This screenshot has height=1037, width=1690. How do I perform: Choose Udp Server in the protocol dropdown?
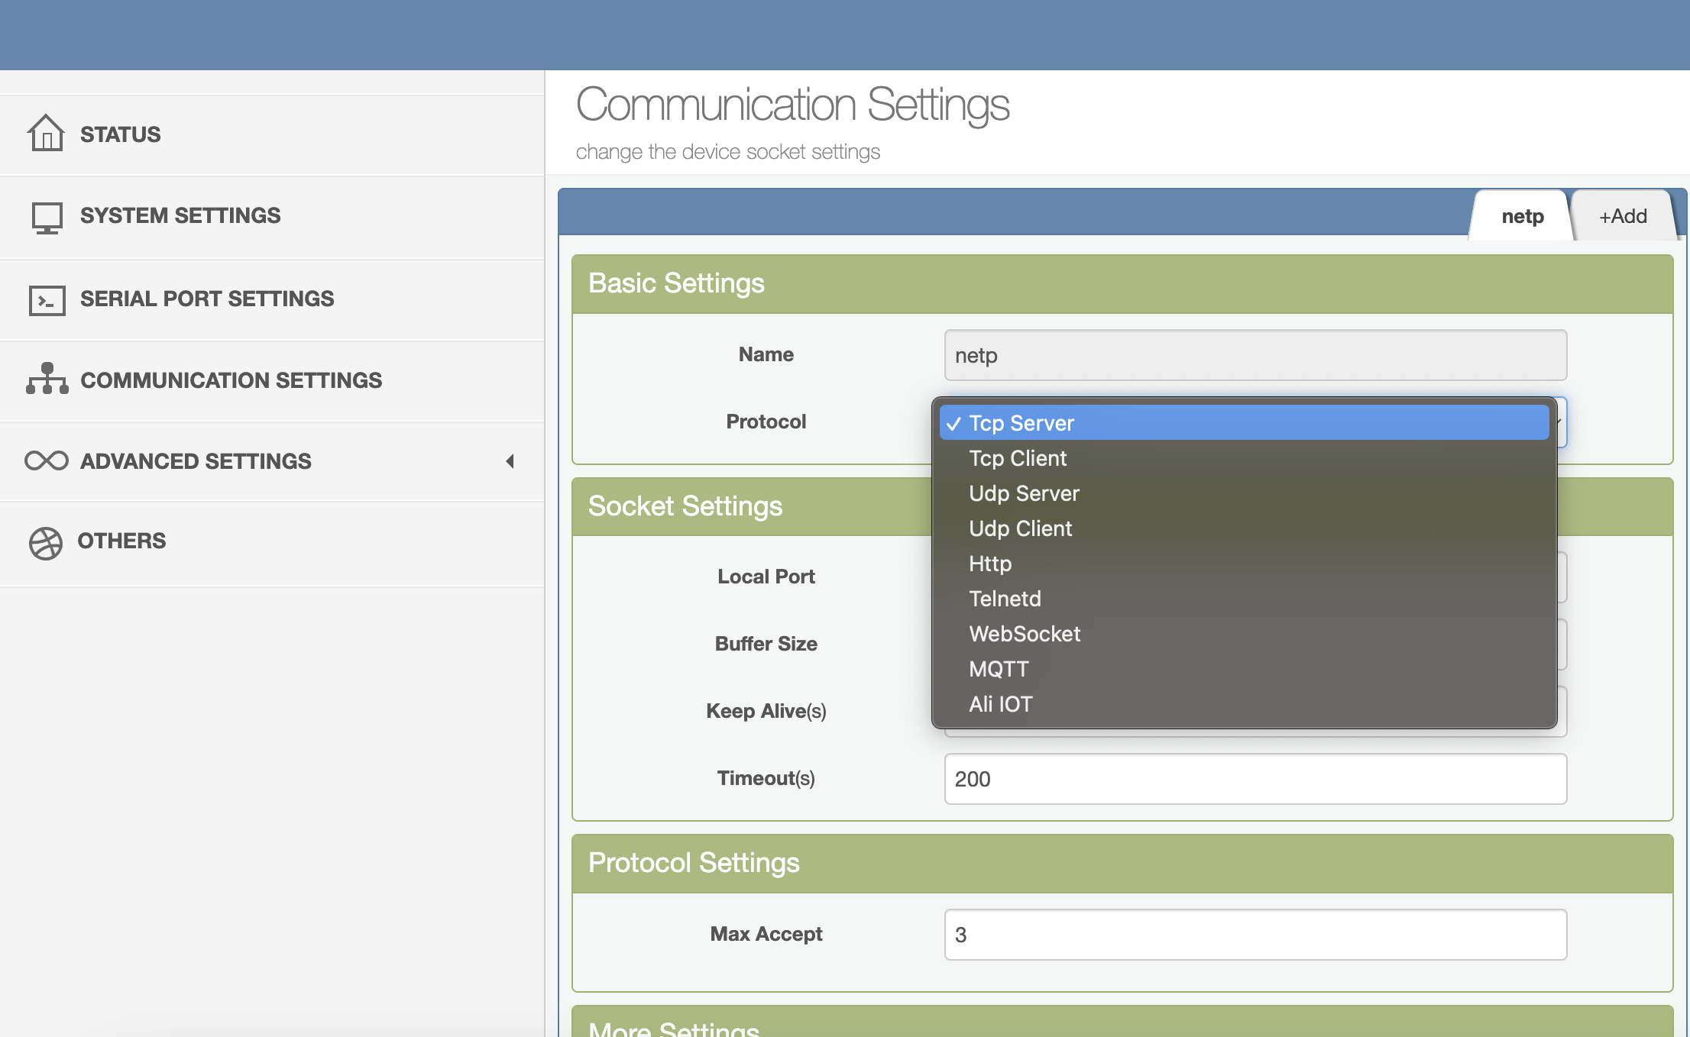pos(1024,493)
